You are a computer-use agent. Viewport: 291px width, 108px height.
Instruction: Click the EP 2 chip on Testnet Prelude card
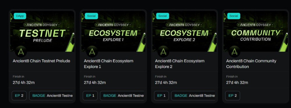point(19,96)
